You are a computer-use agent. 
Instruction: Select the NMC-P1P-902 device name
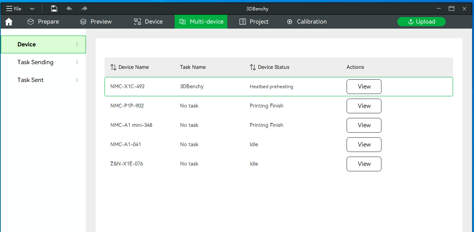127,106
